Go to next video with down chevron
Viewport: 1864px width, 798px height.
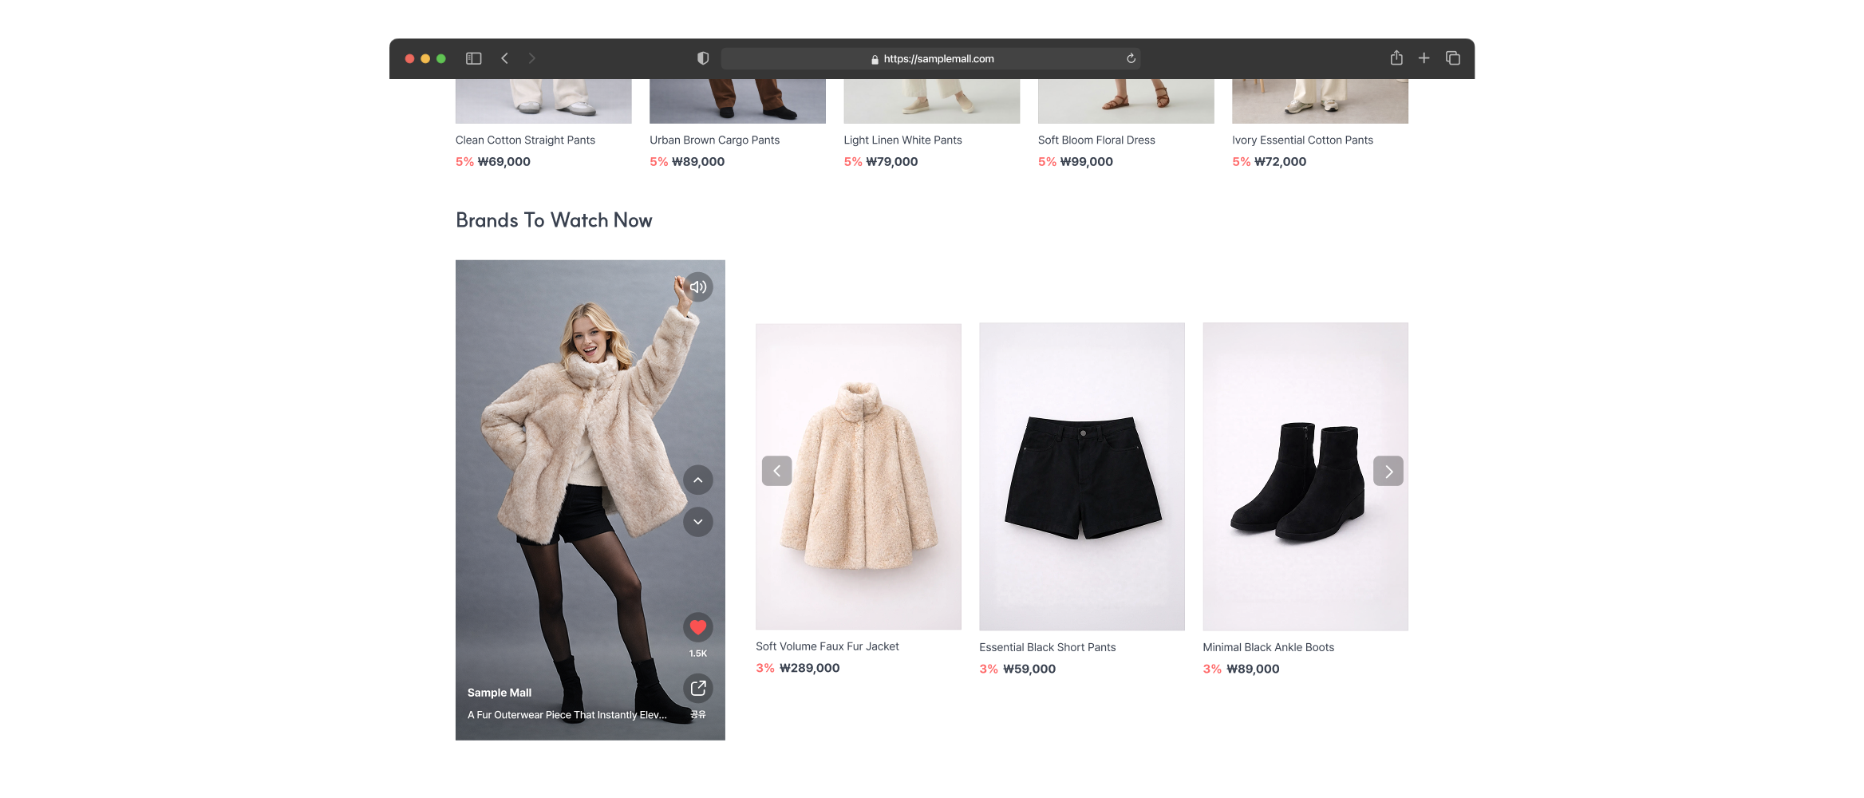[x=698, y=522]
